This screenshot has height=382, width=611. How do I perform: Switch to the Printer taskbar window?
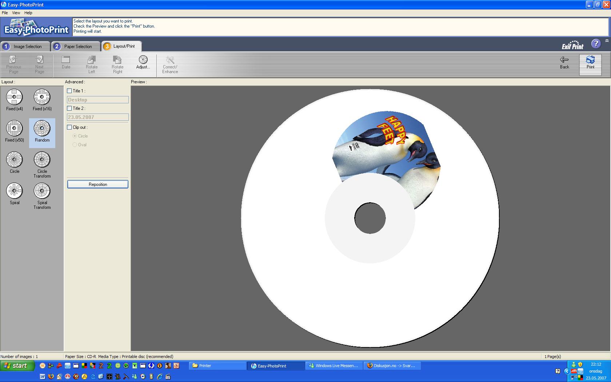(x=217, y=366)
